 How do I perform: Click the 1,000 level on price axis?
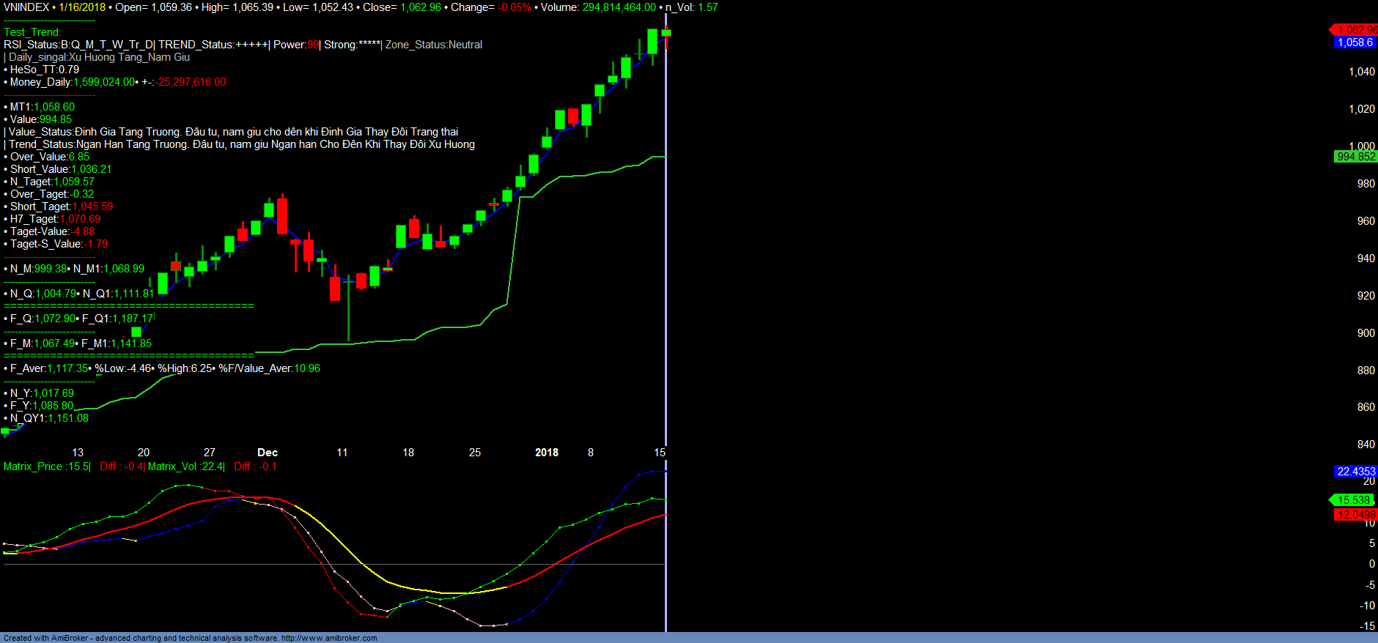(1362, 146)
